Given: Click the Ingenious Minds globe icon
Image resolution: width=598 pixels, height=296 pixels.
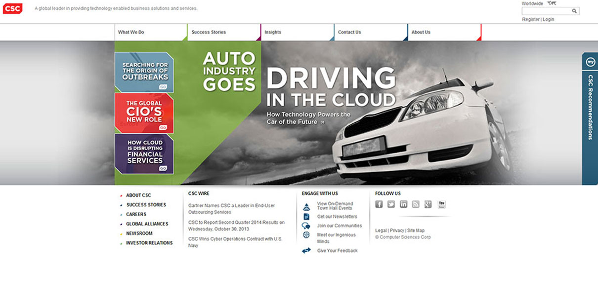Looking at the screenshot, I should [x=306, y=235].
